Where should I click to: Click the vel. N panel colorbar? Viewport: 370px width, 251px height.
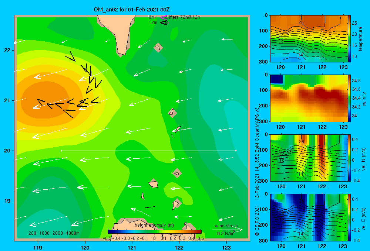[349, 158]
